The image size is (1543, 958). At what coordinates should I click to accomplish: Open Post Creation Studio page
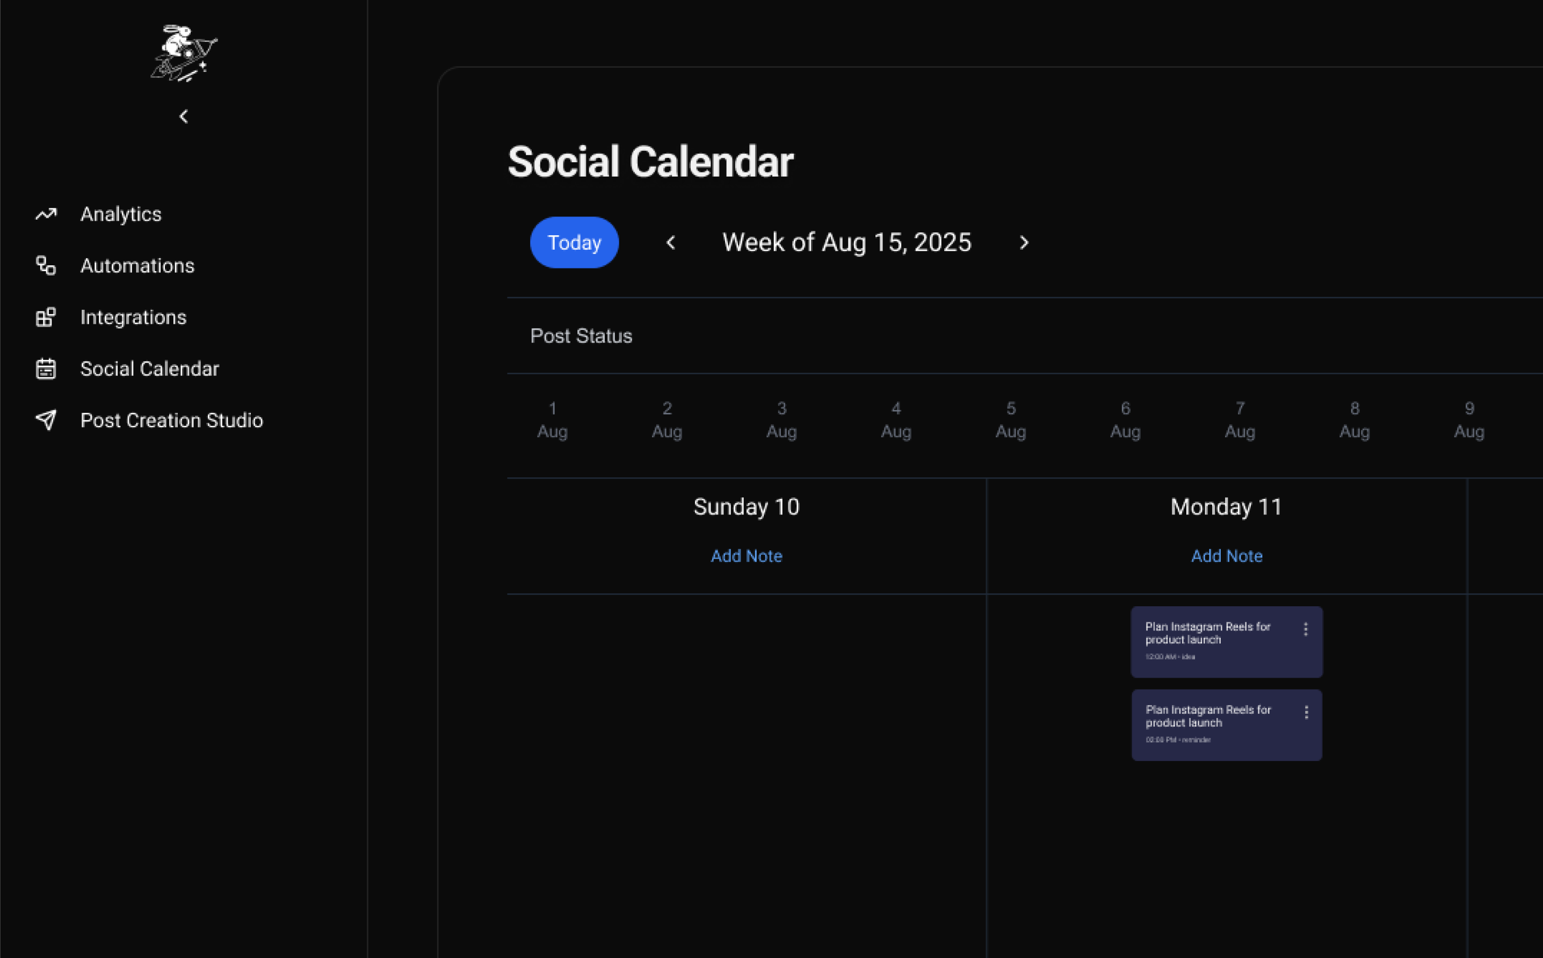171,420
